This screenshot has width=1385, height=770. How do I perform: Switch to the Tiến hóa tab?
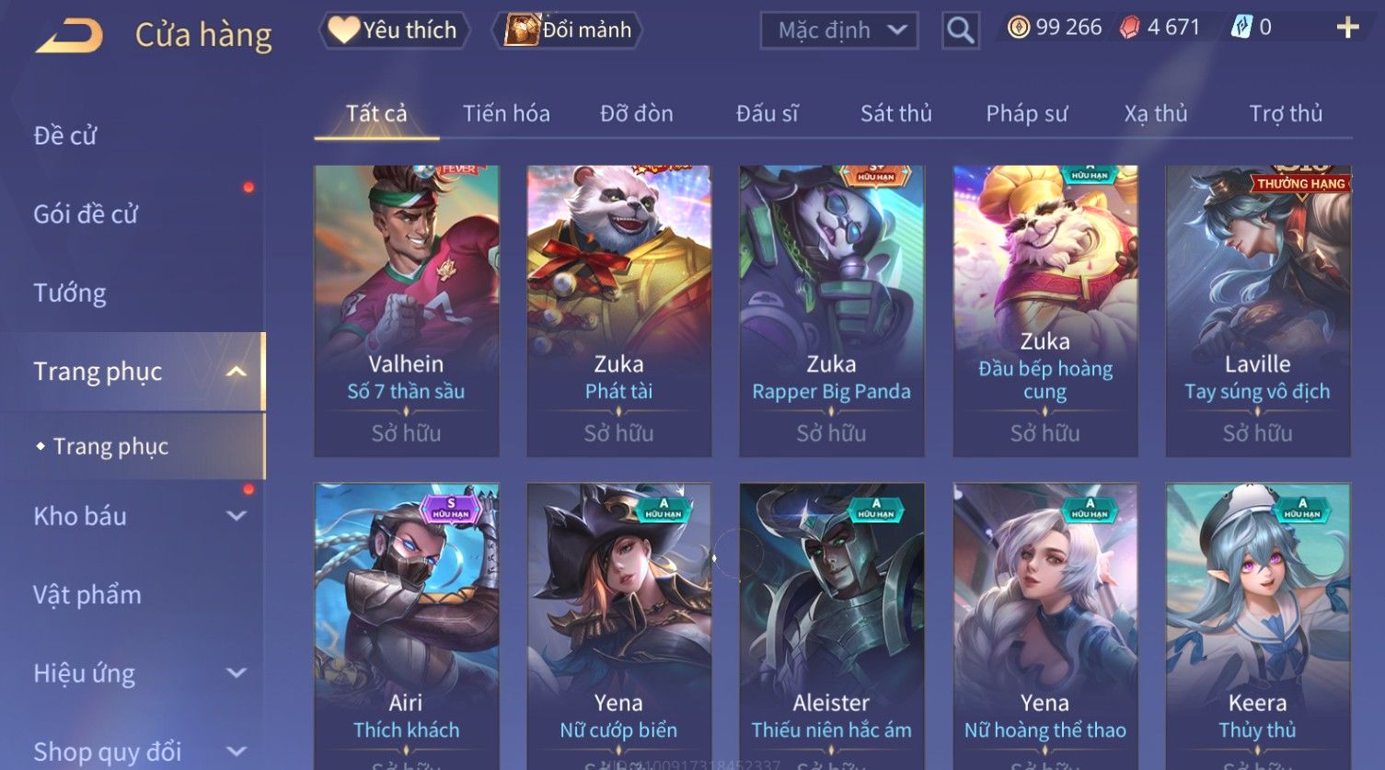click(506, 113)
